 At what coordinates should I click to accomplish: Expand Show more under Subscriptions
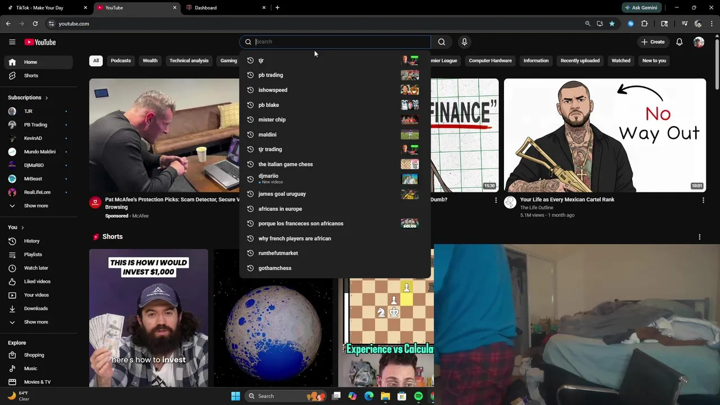[38, 206]
